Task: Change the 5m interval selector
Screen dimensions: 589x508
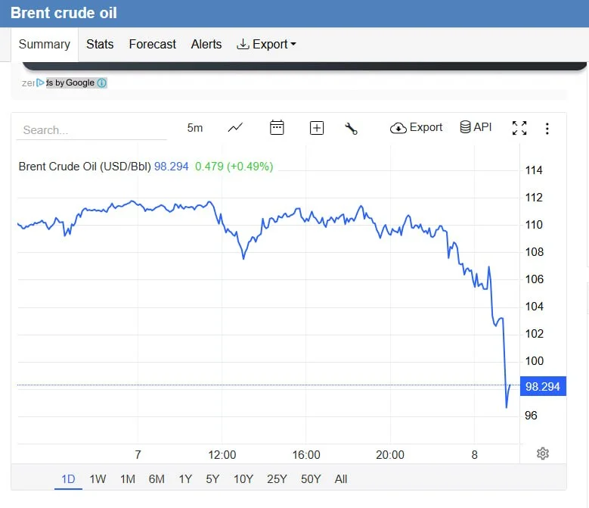Action: (x=195, y=128)
